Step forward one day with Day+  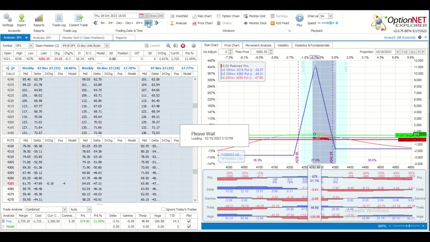coord(129,23)
